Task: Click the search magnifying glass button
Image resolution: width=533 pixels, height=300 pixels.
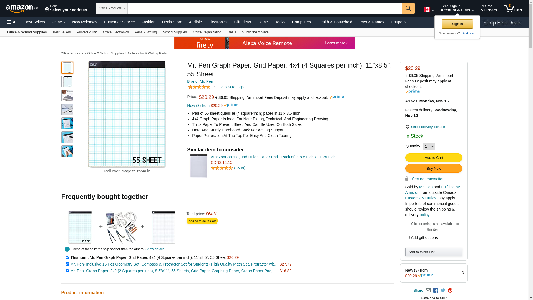Action: 408,8
